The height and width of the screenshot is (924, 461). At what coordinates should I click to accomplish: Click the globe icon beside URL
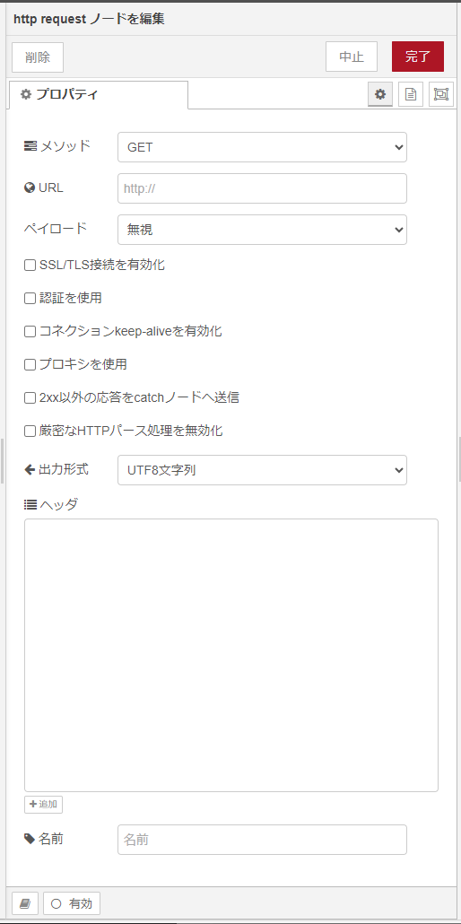click(x=30, y=188)
